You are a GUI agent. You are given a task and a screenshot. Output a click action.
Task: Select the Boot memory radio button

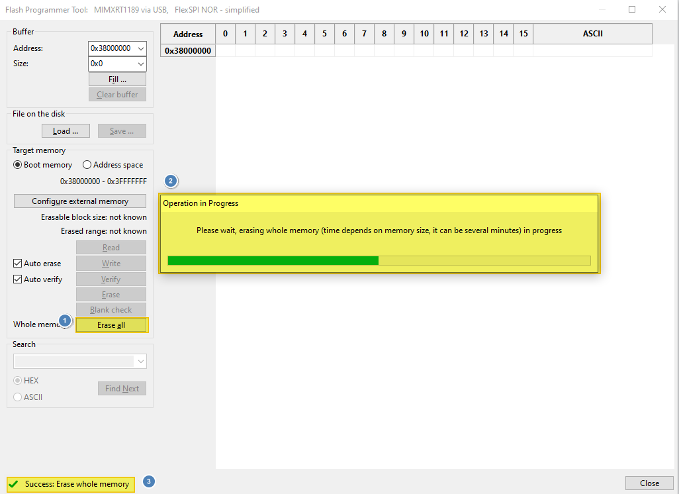tap(18, 165)
